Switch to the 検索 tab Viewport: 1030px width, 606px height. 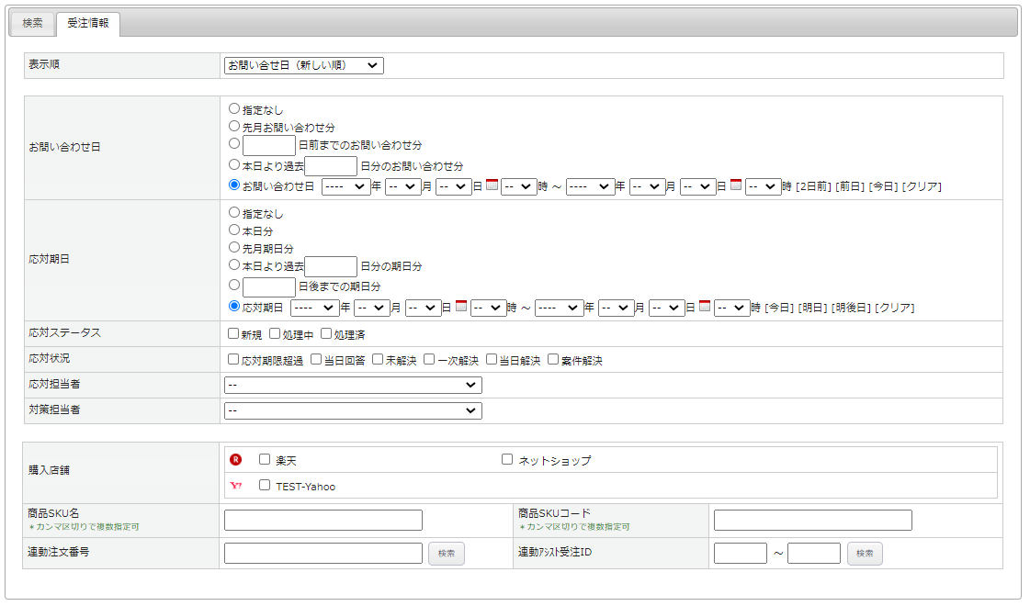click(x=32, y=23)
